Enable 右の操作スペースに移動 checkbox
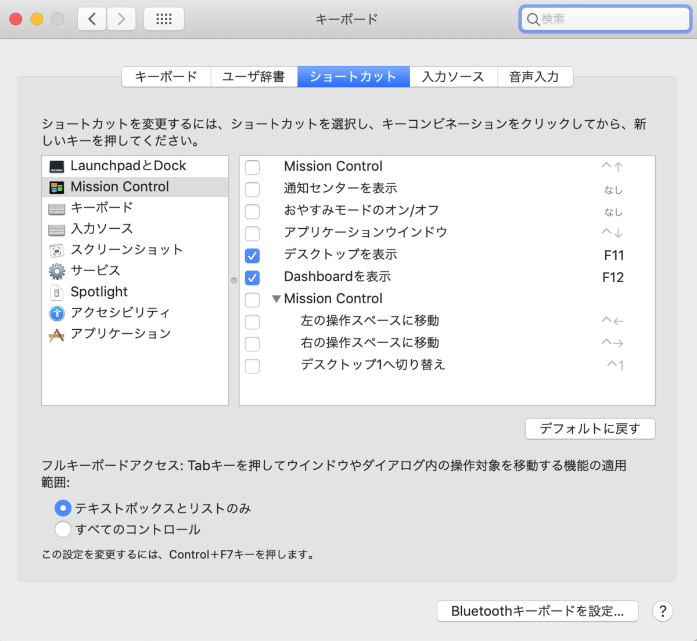The image size is (697, 641). point(252,344)
